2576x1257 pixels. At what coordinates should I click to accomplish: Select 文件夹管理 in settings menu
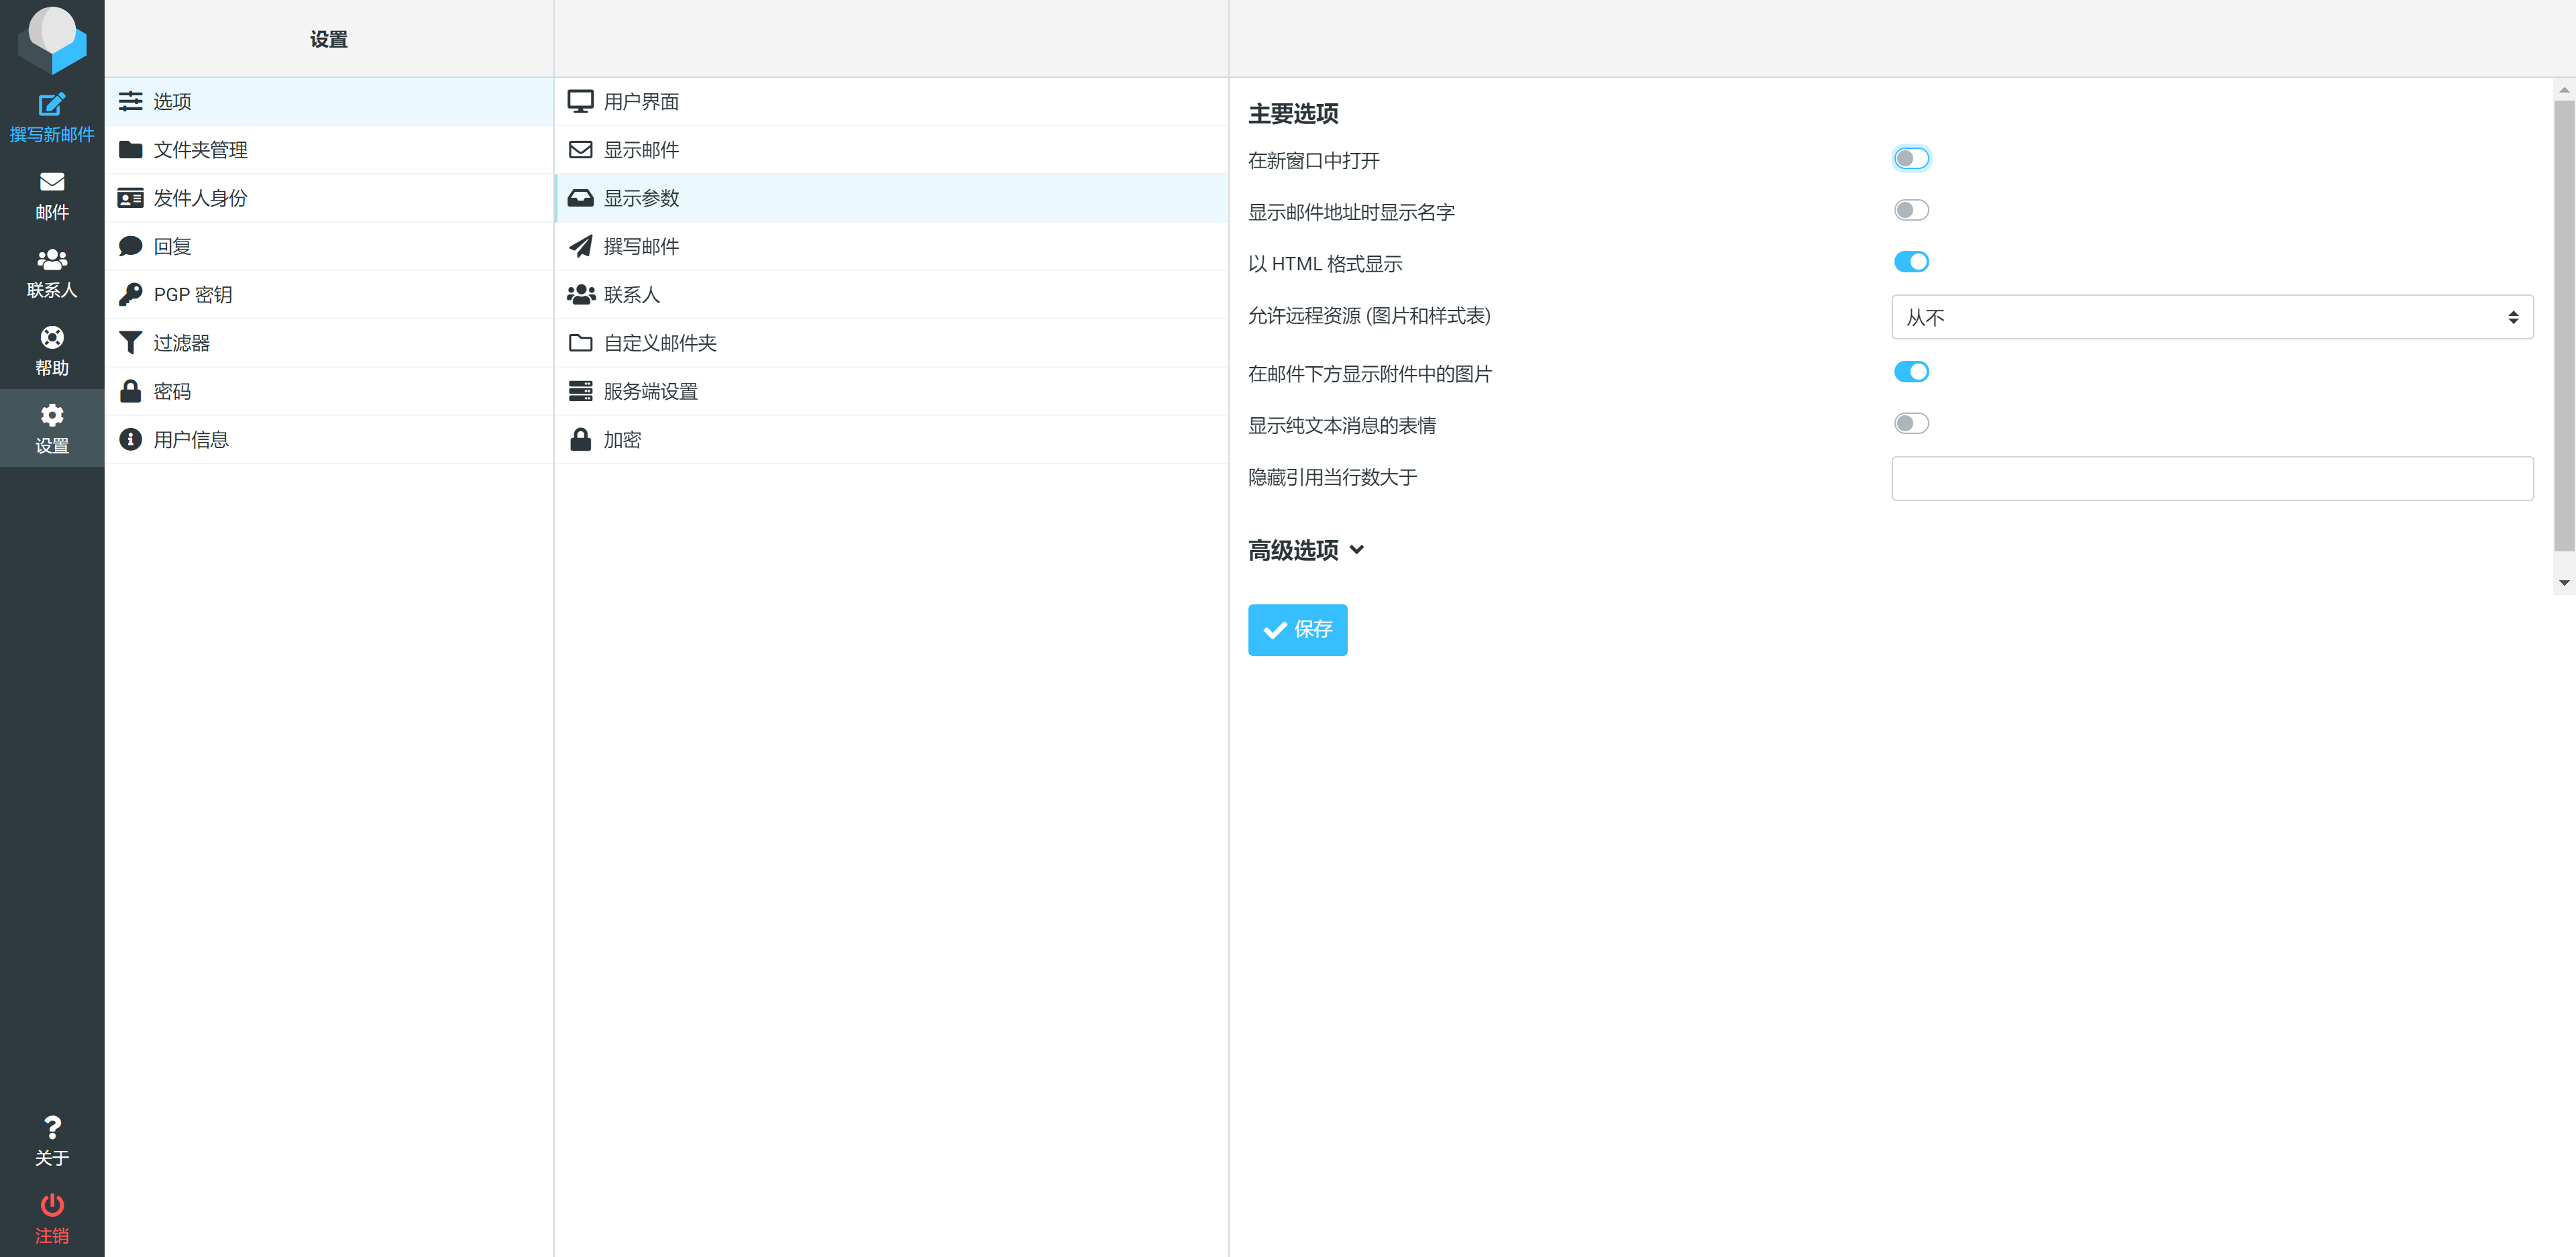(200, 150)
